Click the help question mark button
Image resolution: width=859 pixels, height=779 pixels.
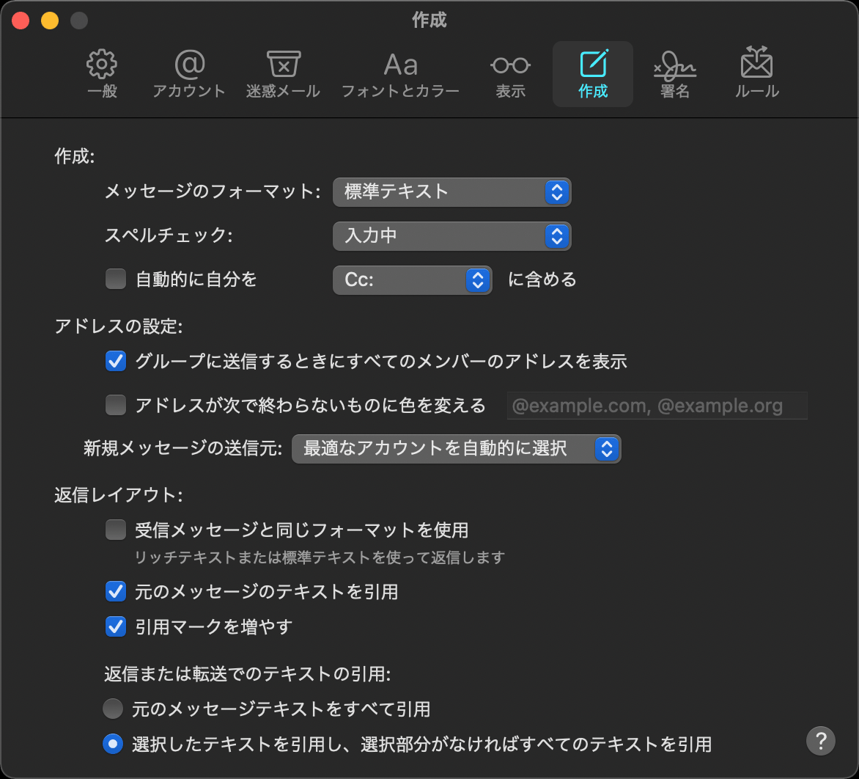[x=820, y=739]
